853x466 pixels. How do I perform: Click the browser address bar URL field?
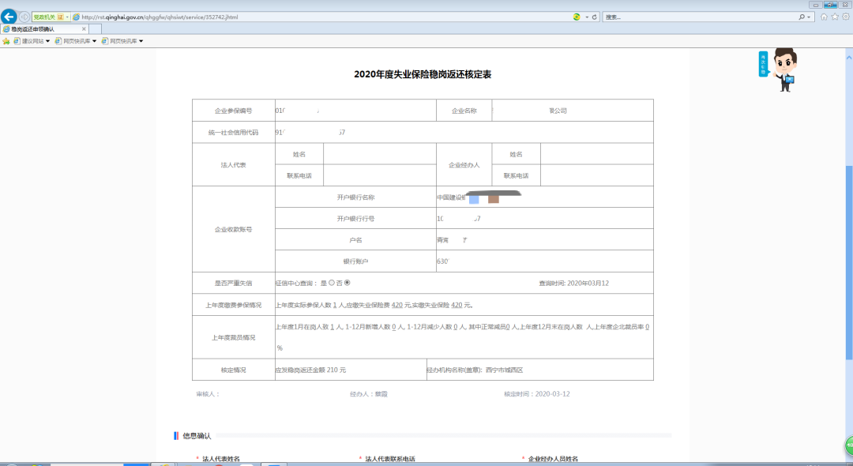click(x=316, y=15)
